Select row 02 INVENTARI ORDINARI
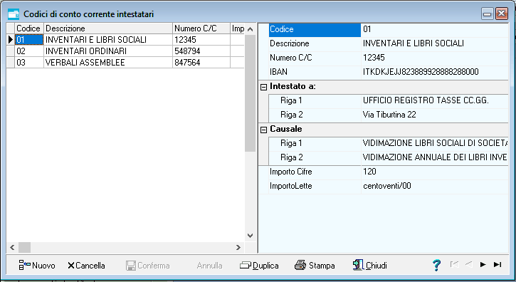 (125, 51)
